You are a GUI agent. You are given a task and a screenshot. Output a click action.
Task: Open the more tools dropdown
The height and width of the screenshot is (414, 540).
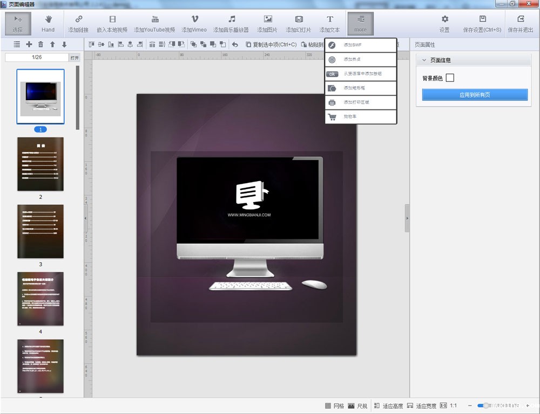pyautogui.click(x=360, y=23)
